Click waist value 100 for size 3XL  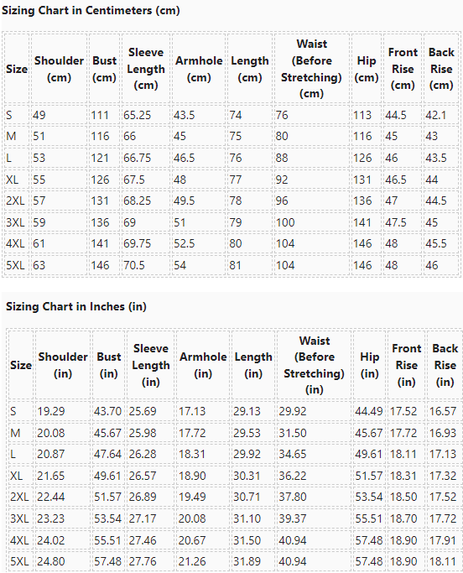pyautogui.click(x=285, y=222)
